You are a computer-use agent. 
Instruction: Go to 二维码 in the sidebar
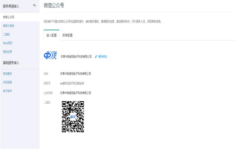coord(7,34)
